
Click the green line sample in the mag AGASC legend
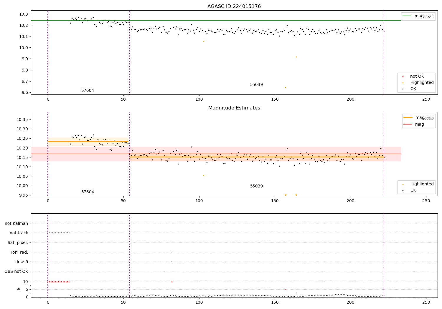coord(407,16)
